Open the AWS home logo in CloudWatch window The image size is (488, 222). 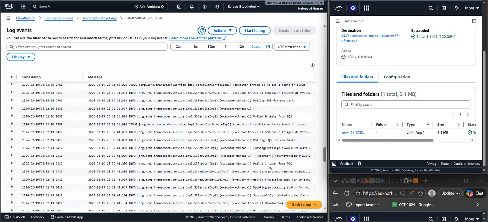coord(9,7)
